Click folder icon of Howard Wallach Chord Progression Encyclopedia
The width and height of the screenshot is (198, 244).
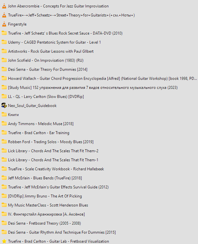click(x=4, y=78)
